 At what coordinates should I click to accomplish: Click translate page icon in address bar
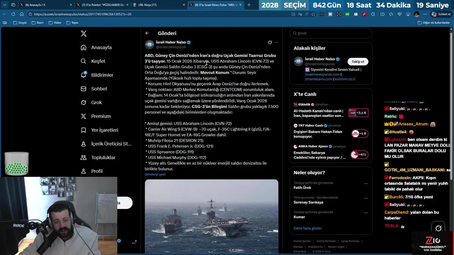click(x=300, y=14)
